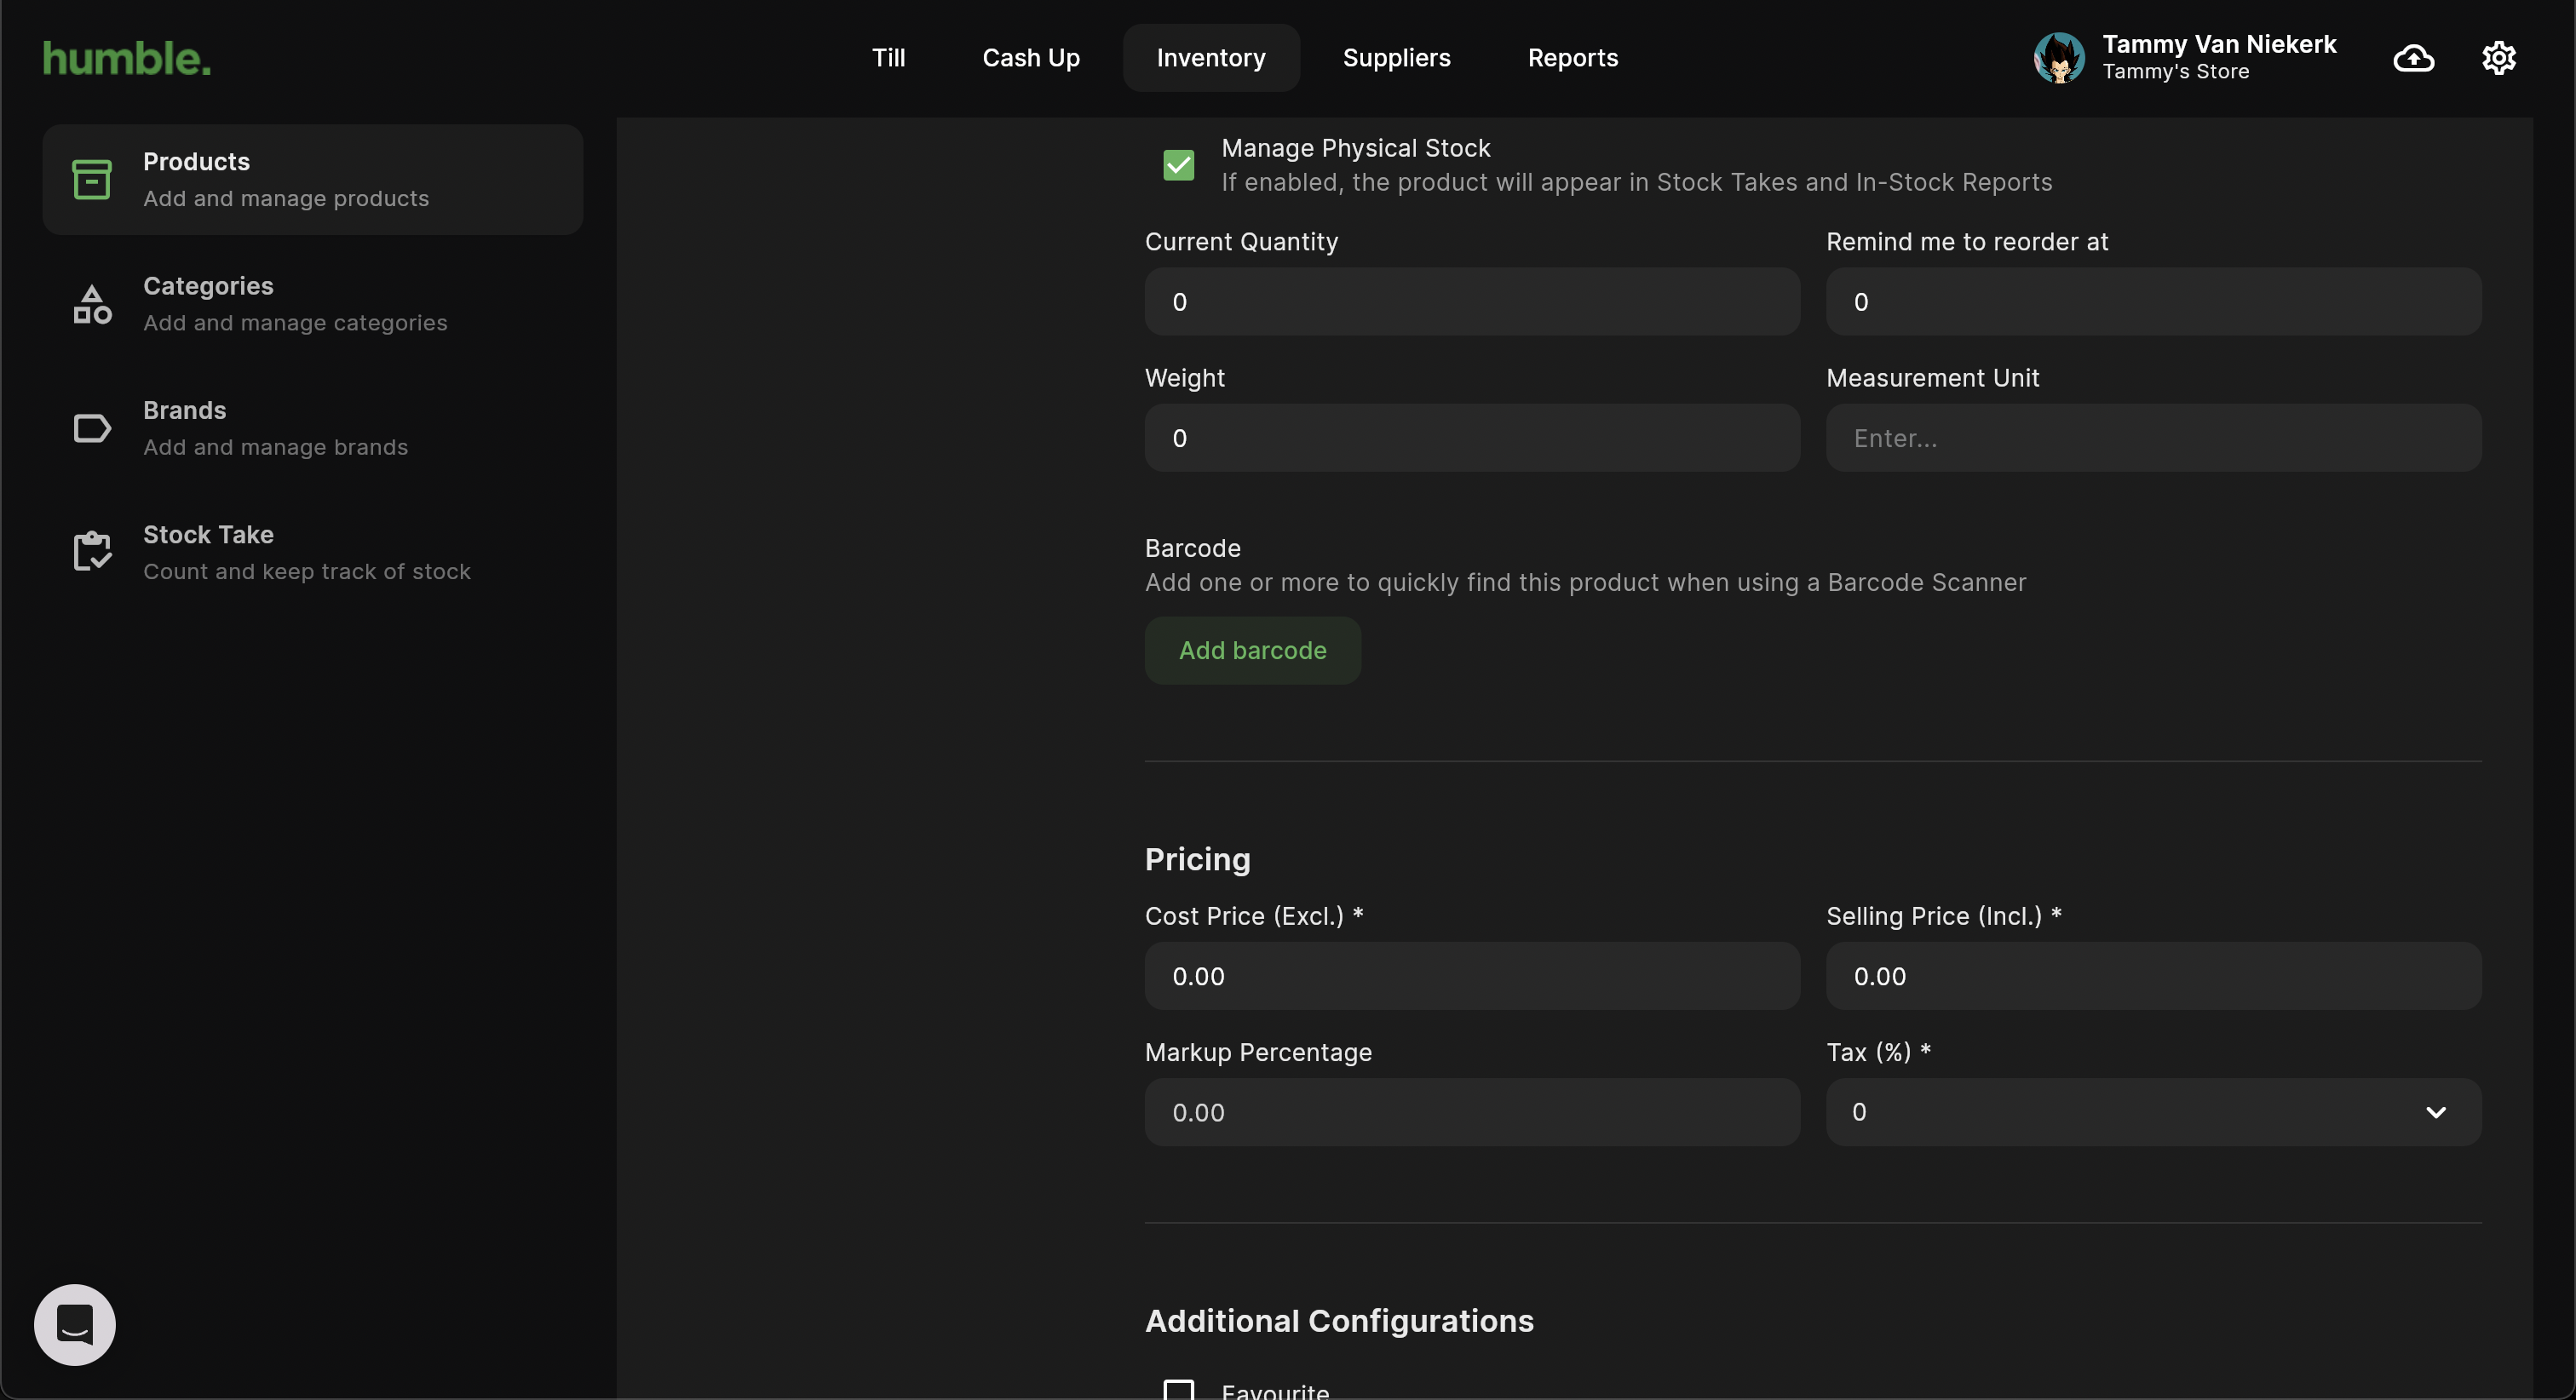The width and height of the screenshot is (2576, 1400).
Task: Click the Stock Take clipboard icon
Action: coord(92,551)
